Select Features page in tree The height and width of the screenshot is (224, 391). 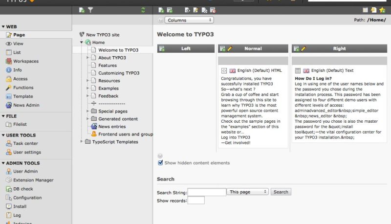click(108, 66)
